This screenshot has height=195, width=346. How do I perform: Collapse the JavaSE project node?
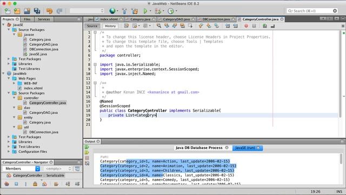[x=3, y=25]
